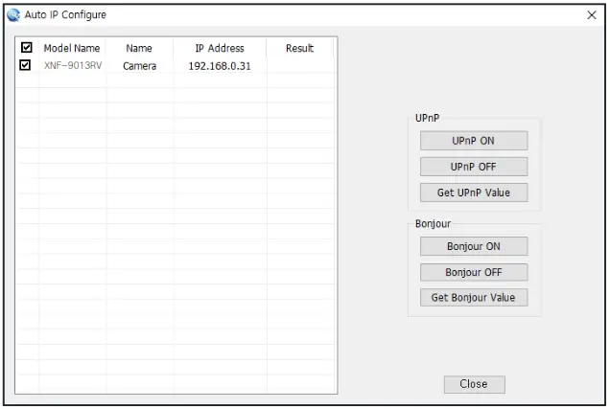610x409 pixels.
Task: Click the Bonjour OFF button
Action: [x=474, y=272]
